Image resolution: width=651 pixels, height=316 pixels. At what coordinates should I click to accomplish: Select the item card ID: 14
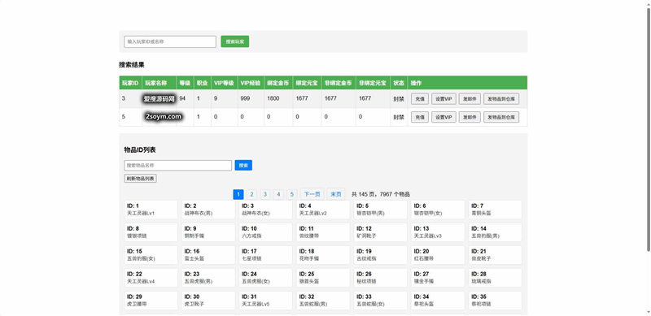[495, 232]
